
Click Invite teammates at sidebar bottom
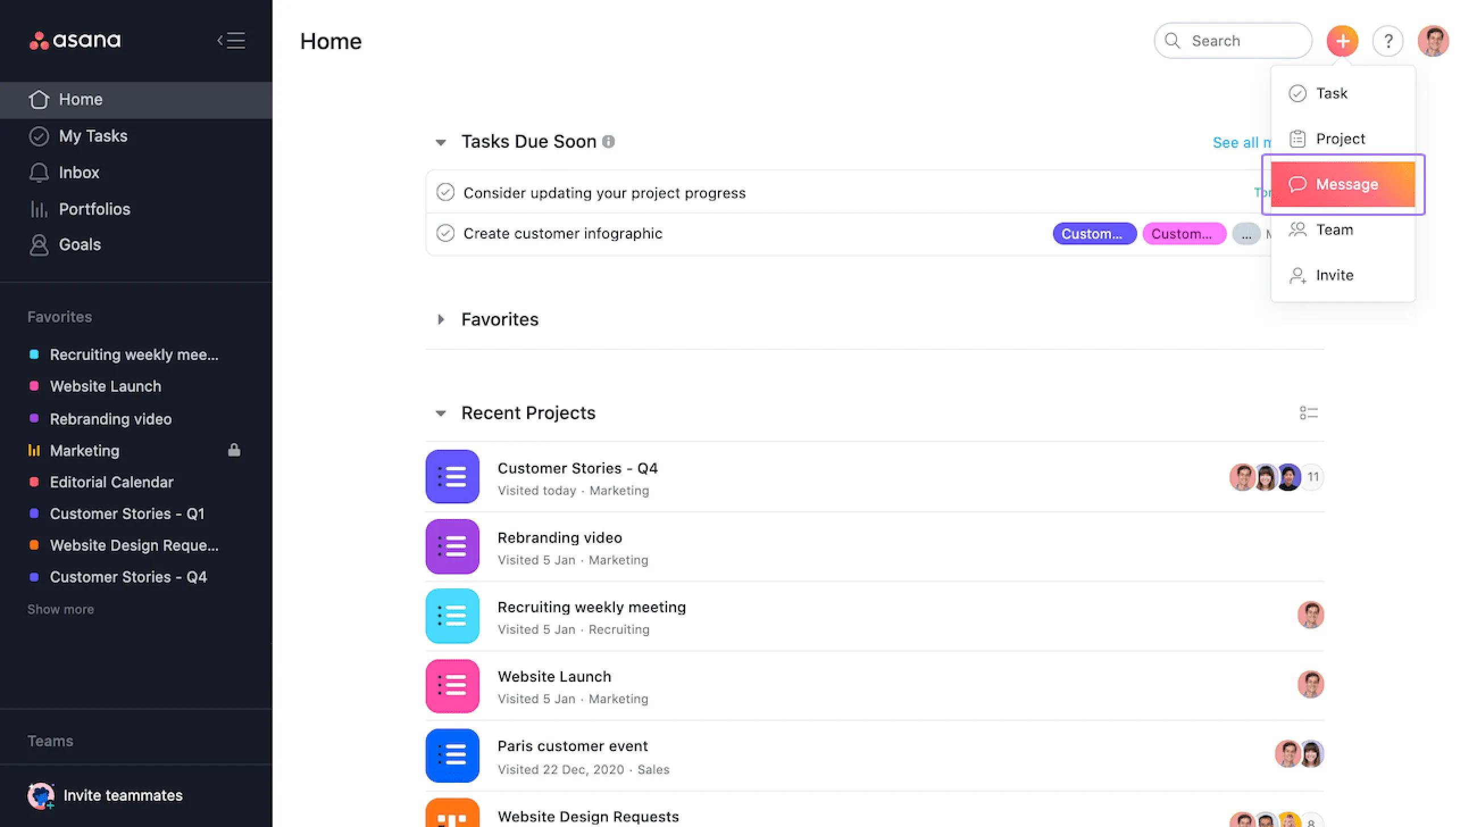[x=122, y=796]
